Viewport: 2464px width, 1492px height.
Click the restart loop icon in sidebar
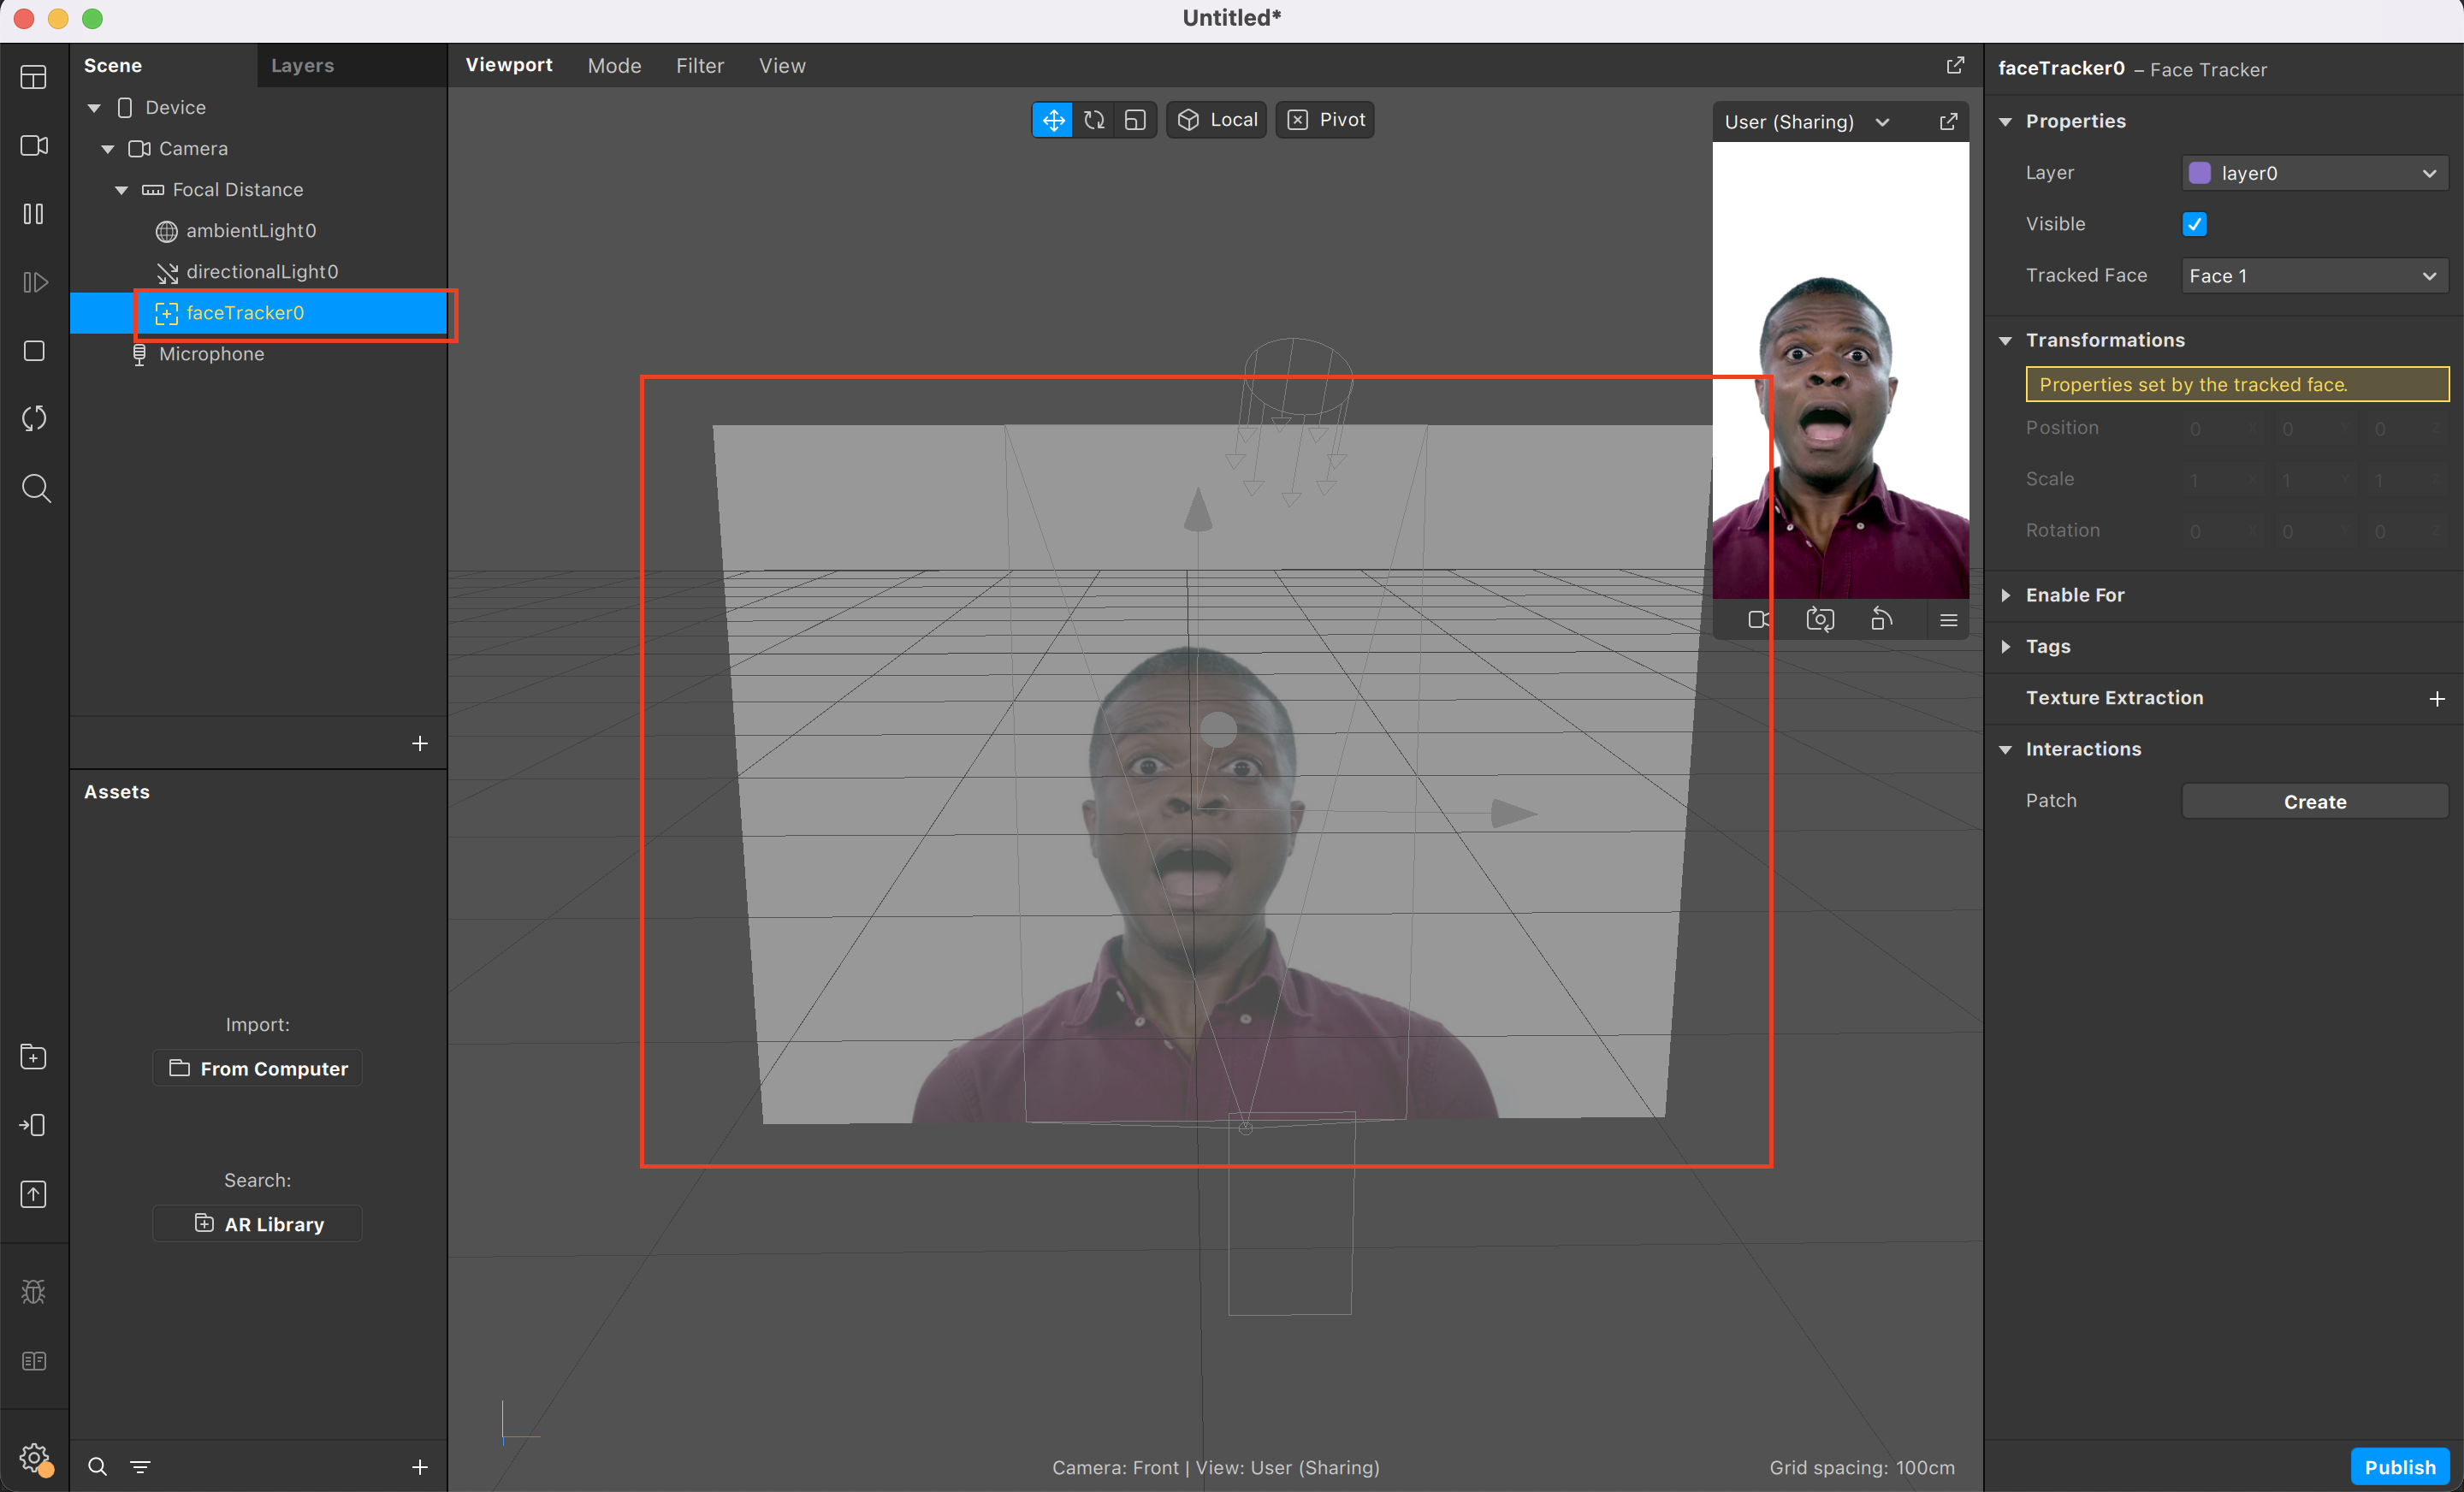point(34,419)
